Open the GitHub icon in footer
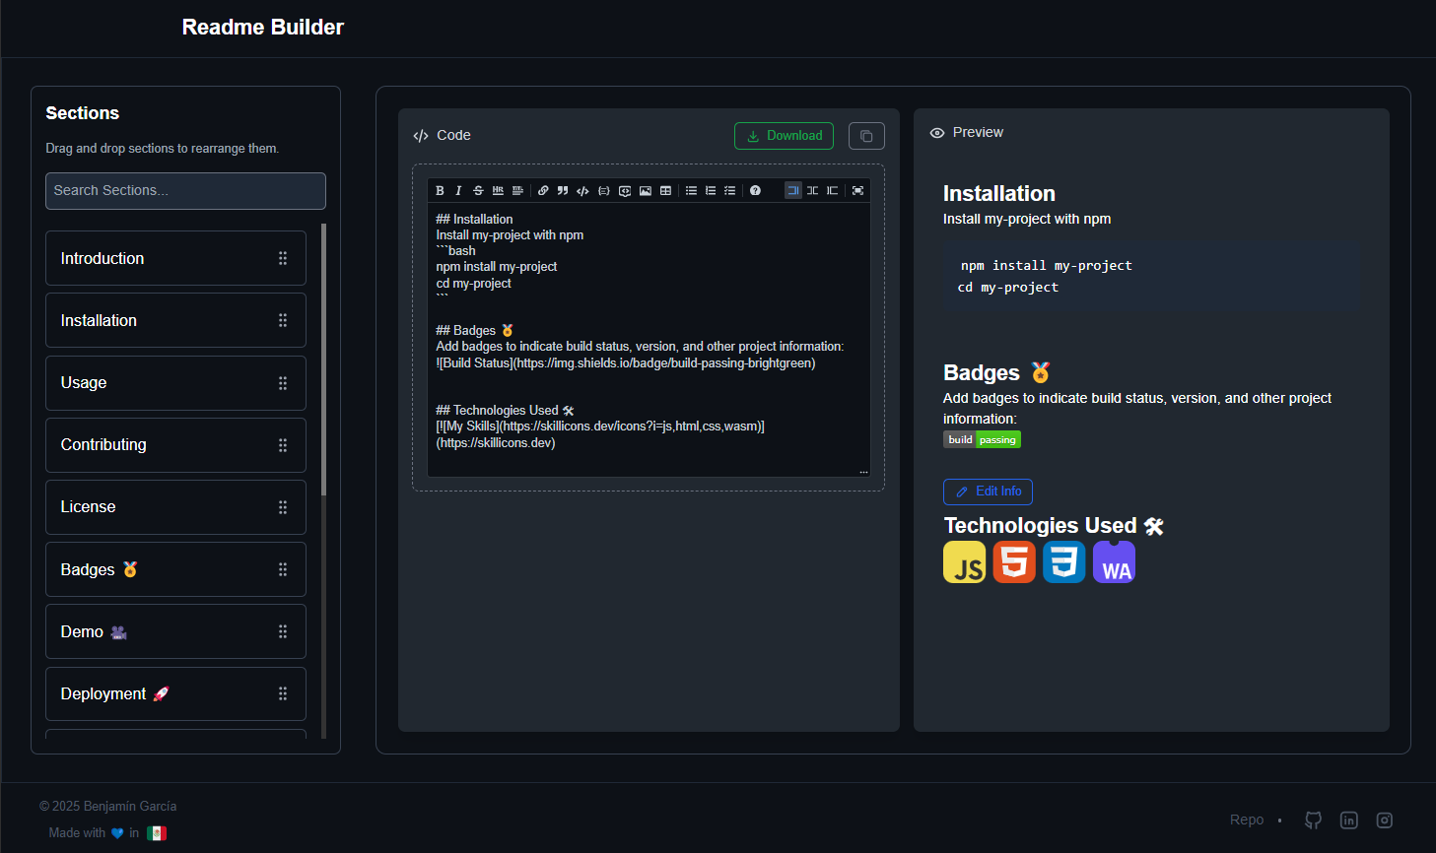 1313,820
